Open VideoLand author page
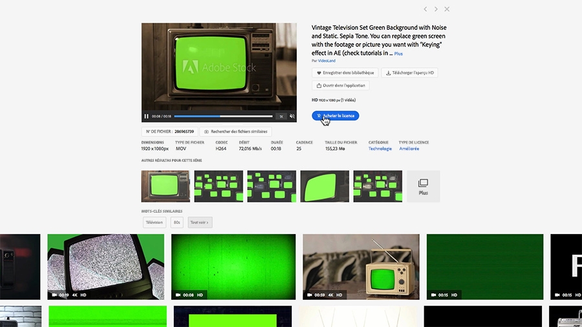 coord(327,61)
